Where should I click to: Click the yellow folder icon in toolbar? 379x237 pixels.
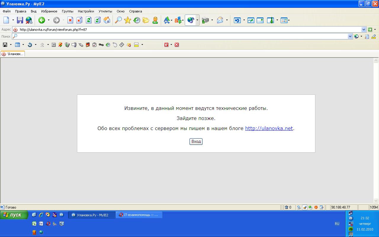tap(146, 20)
